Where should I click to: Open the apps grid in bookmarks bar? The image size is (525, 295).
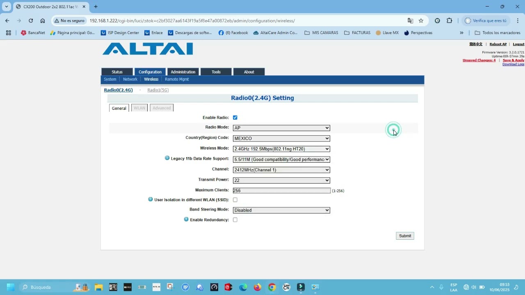tap(8, 33)
